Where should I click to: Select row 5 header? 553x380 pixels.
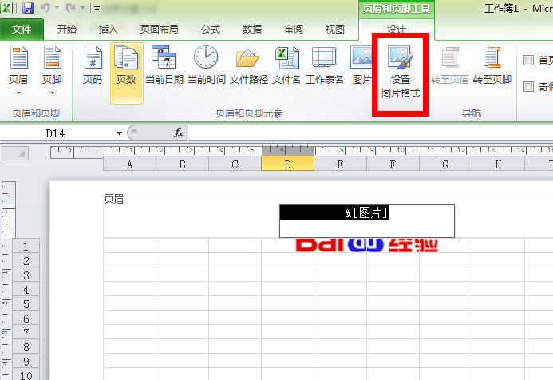[26, 304]
